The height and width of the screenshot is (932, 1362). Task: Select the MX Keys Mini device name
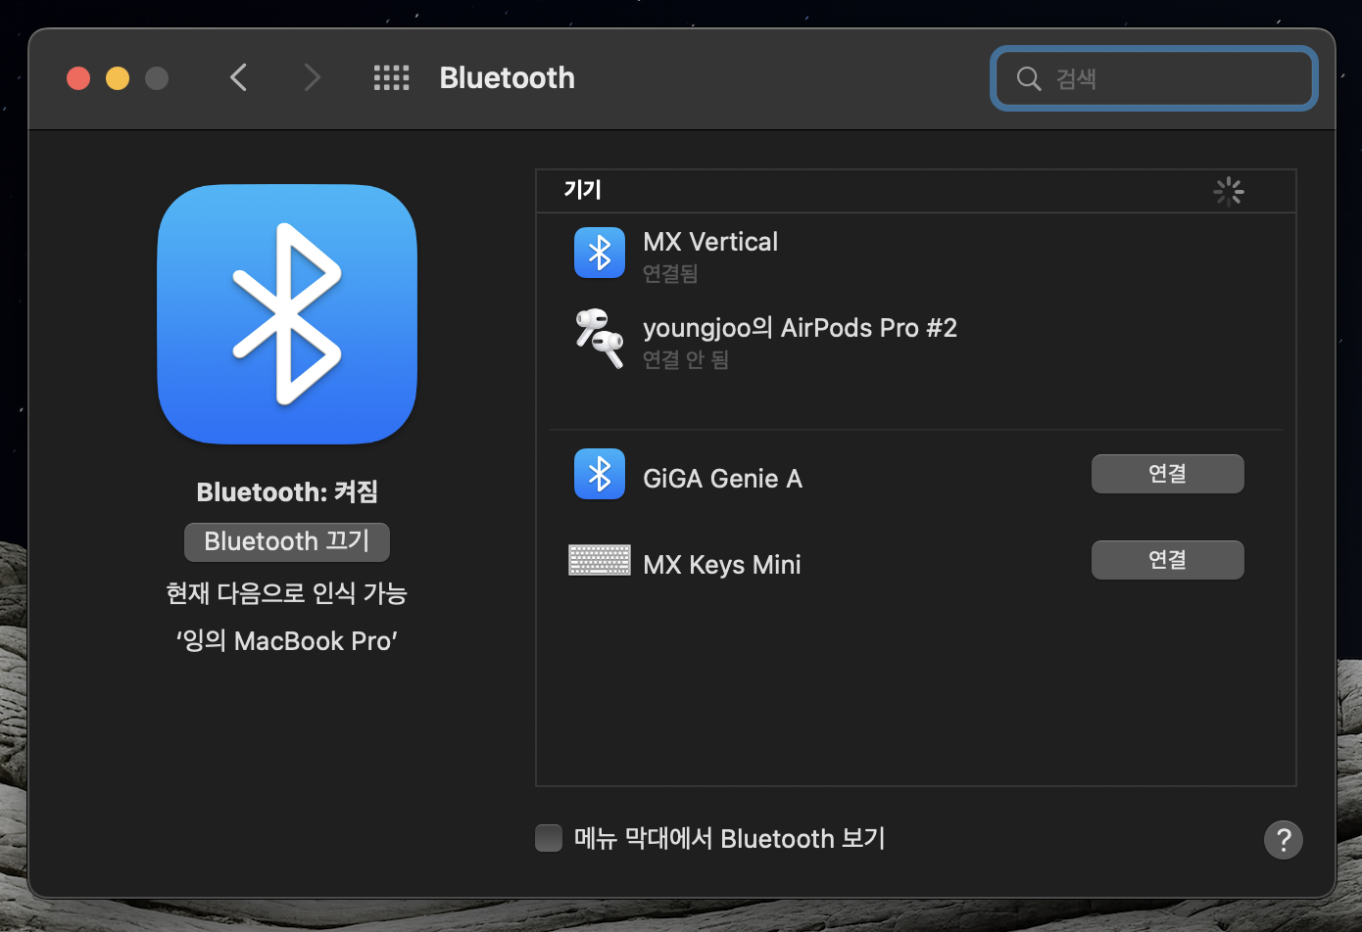[722, 565]
